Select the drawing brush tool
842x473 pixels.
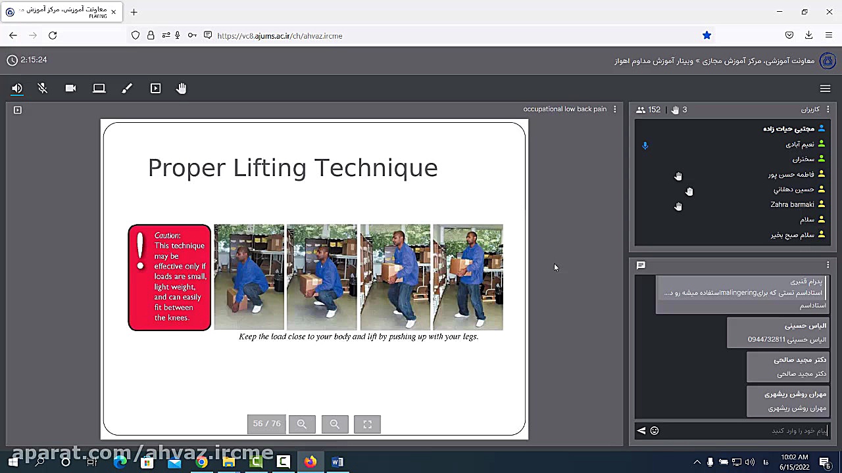(x=127, y=89)
